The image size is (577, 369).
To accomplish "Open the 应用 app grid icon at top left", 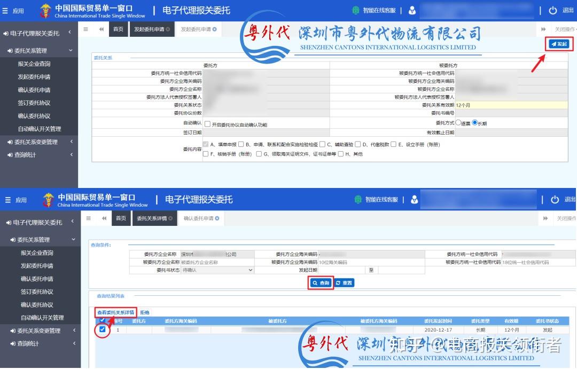I will click(x=6, y=10).
